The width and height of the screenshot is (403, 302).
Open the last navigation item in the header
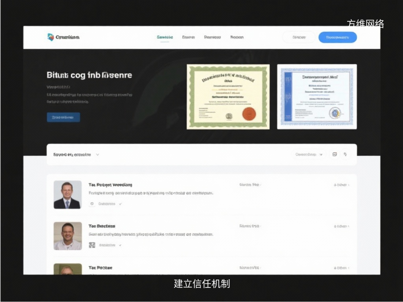tap(237, 37)
